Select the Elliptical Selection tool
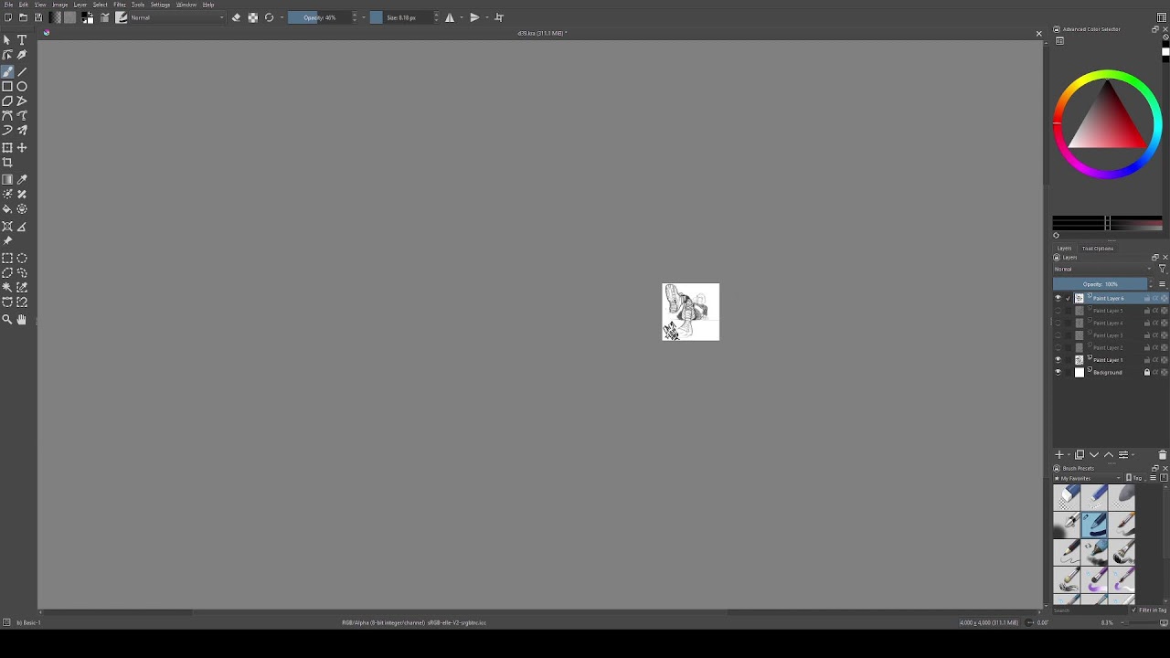The image size is (1170, 658). (22, 259)
